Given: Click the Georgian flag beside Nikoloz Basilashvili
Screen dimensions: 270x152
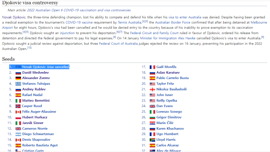Looking at the screenshot, I should (152, 89).
